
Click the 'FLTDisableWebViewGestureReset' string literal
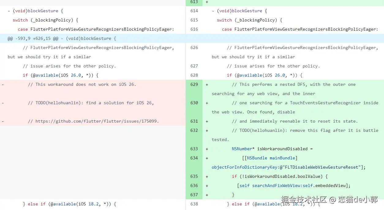(320, 167)
